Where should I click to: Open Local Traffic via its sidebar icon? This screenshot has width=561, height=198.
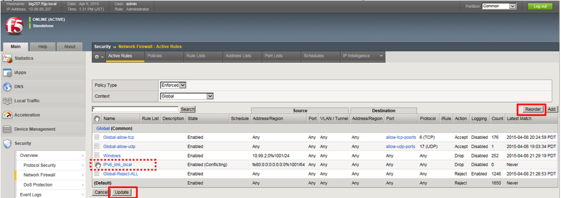tap(8, 101)
